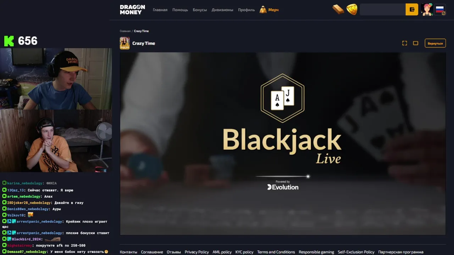The width and height of the screenshot is (454, 255).
Task: Click the bottom webcam feed
Action: (x=56, y=141)
